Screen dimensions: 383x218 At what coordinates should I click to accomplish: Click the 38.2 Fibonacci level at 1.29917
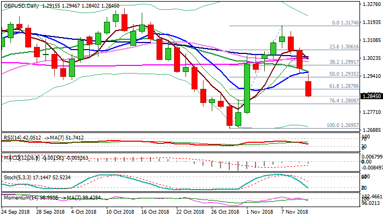tap(346, 62)
